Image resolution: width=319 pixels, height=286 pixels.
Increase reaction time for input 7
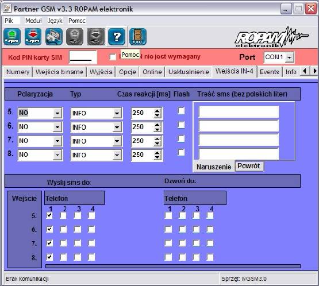click(157, 138)
